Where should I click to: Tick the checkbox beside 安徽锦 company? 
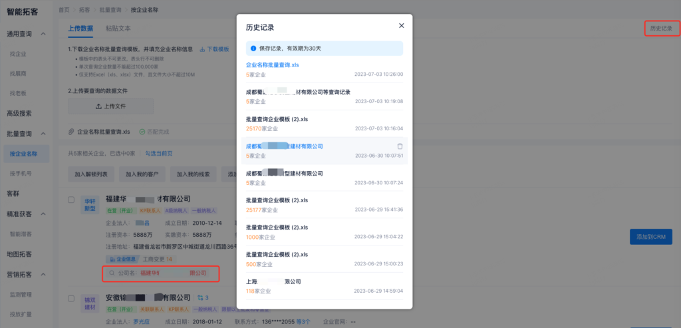click(x=71, y=299)
